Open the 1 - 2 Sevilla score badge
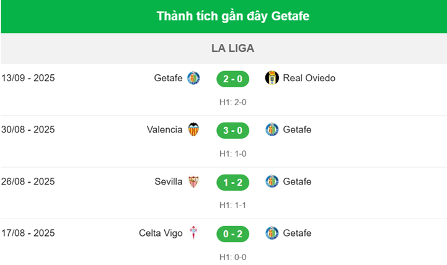447x265 pixels. tap(232, 182)
